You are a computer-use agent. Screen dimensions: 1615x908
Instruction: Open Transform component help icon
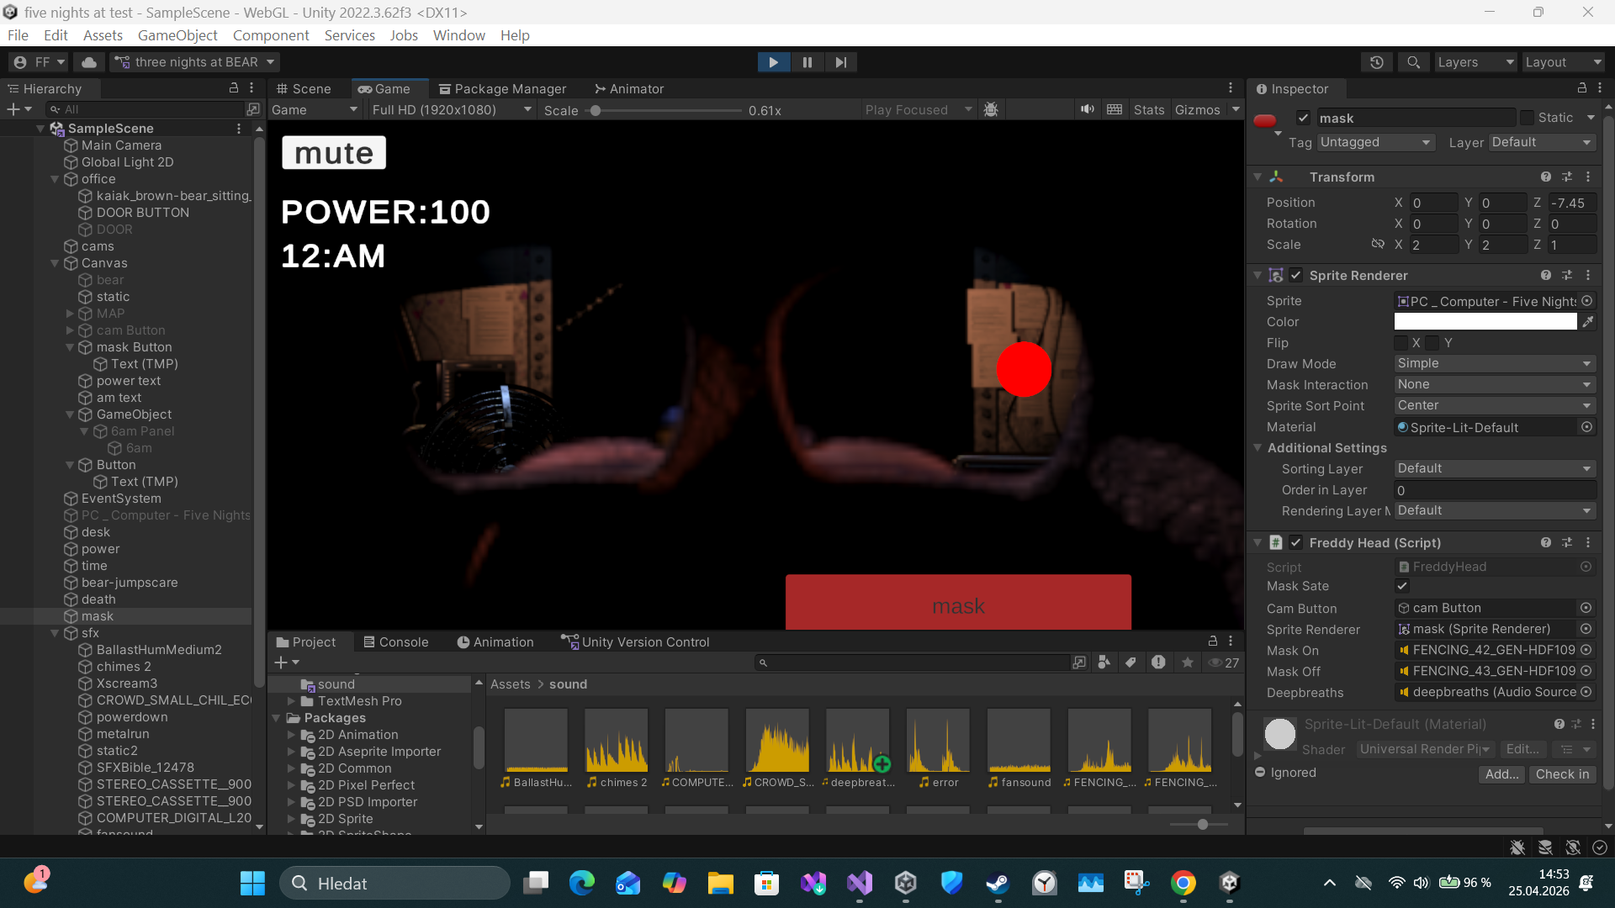(x=1546, y=177)
